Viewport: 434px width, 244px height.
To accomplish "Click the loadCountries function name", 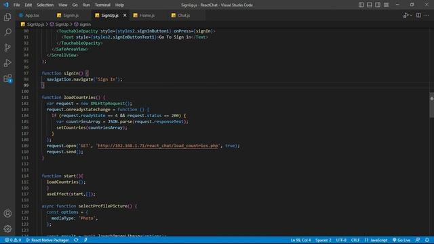I will 80,98.
